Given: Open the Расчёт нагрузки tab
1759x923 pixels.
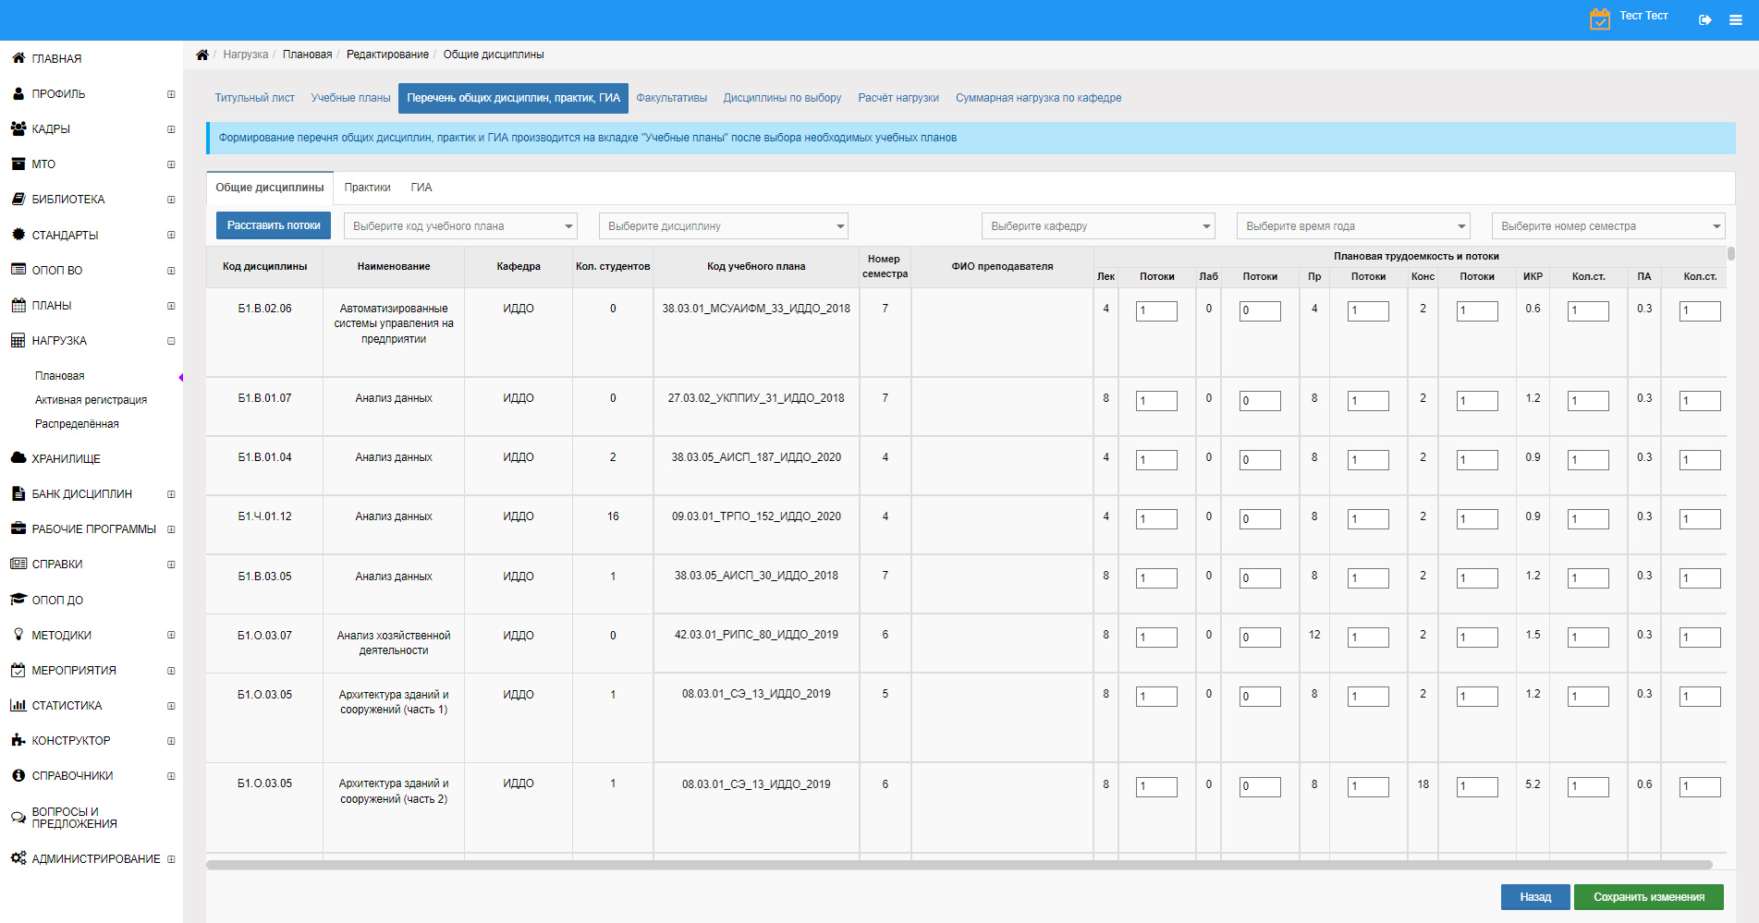Looking at the screenshot, I should click(898, 98).
